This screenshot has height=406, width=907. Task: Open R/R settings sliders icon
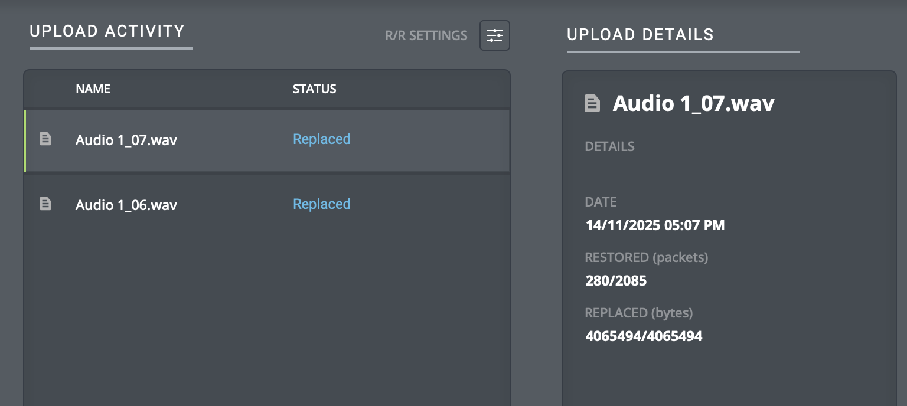pyautogui.click(x=494, y=35)
